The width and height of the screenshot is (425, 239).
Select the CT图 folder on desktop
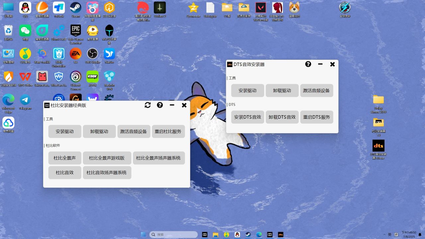coord(227,9)
